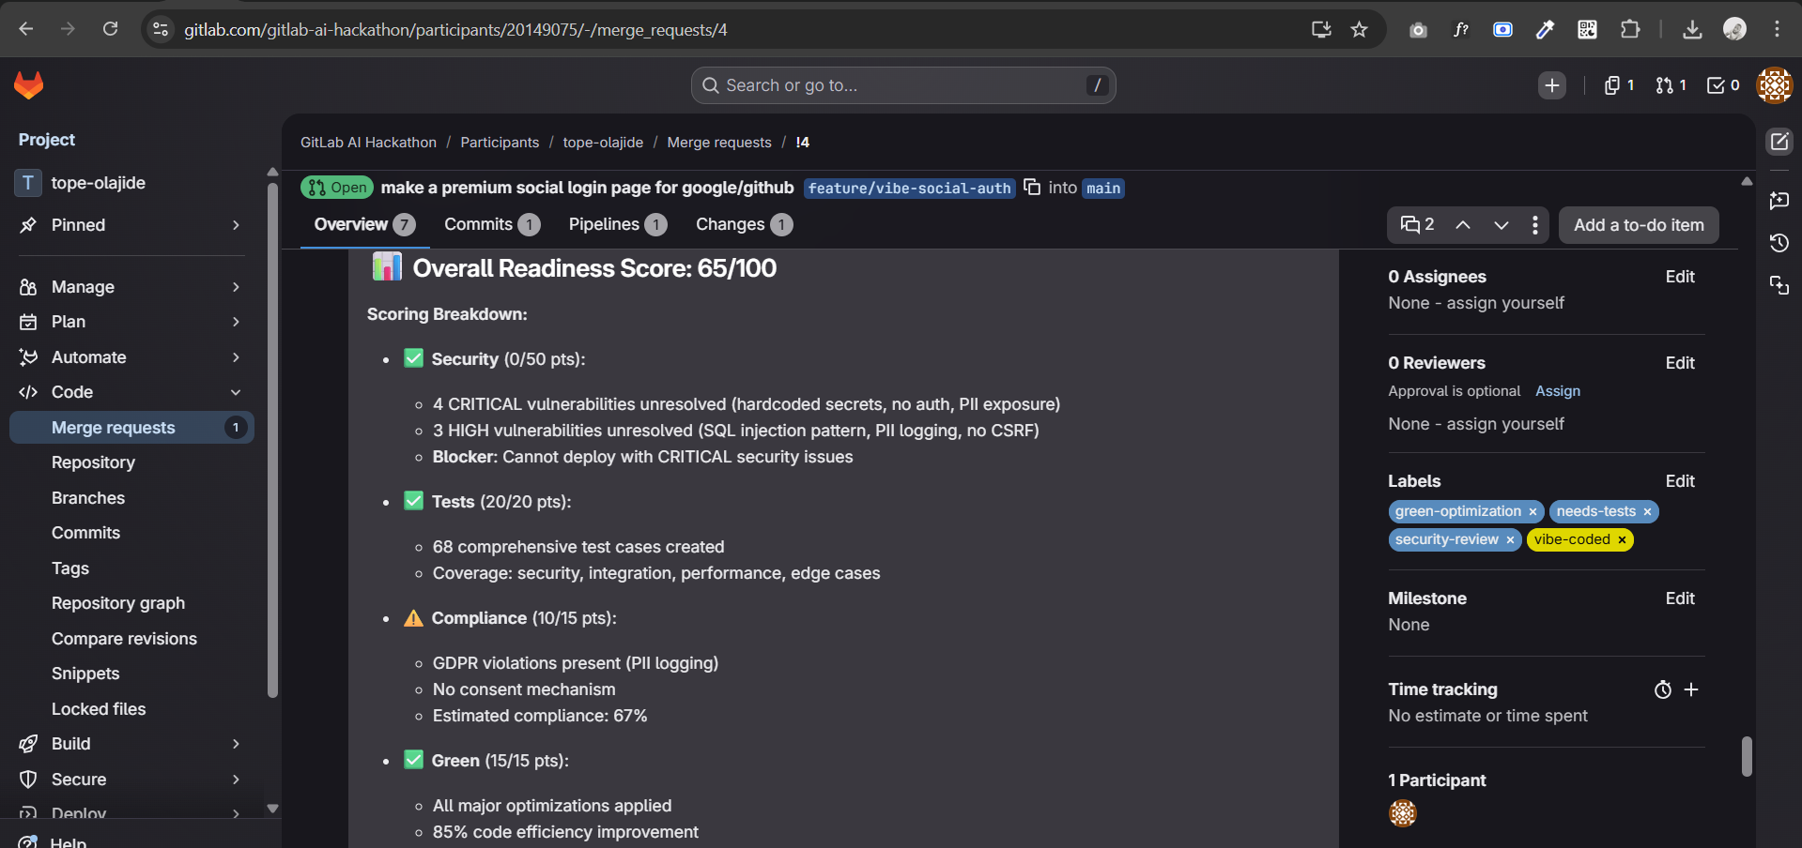Screen dimensions: 1802x848
Task: Add time entry with plus icon
Action: (x=1691, y=689)
